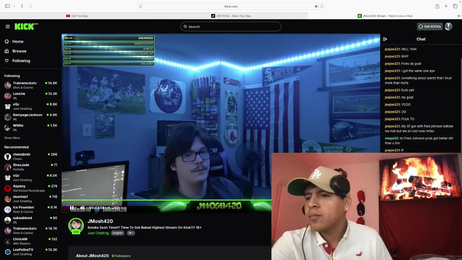This screenshot has height=260, width=462.
Task: Click the stream title text
Action: (x=144, y=227)
